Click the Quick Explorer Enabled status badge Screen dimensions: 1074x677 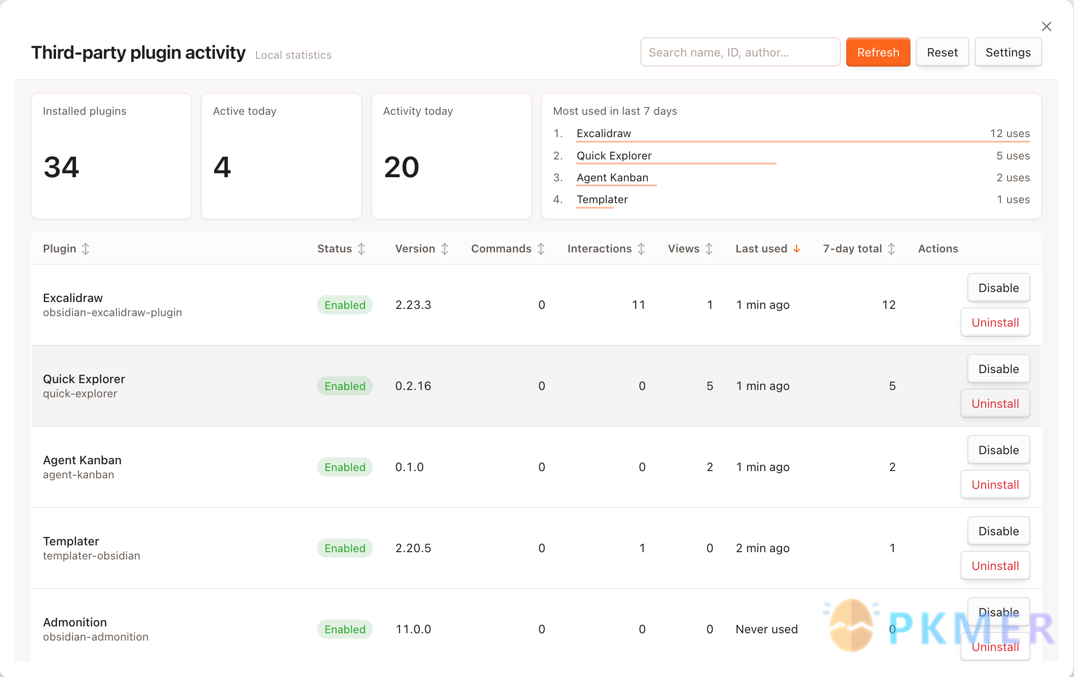point(345,386)
